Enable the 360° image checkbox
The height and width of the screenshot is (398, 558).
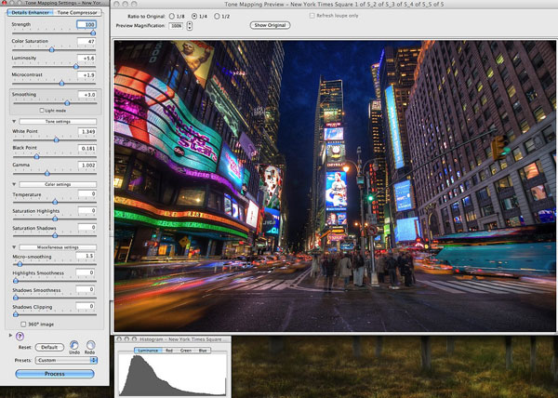(x=23, y=324)
